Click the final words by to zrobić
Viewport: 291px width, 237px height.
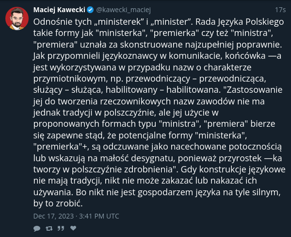[58, 203]
